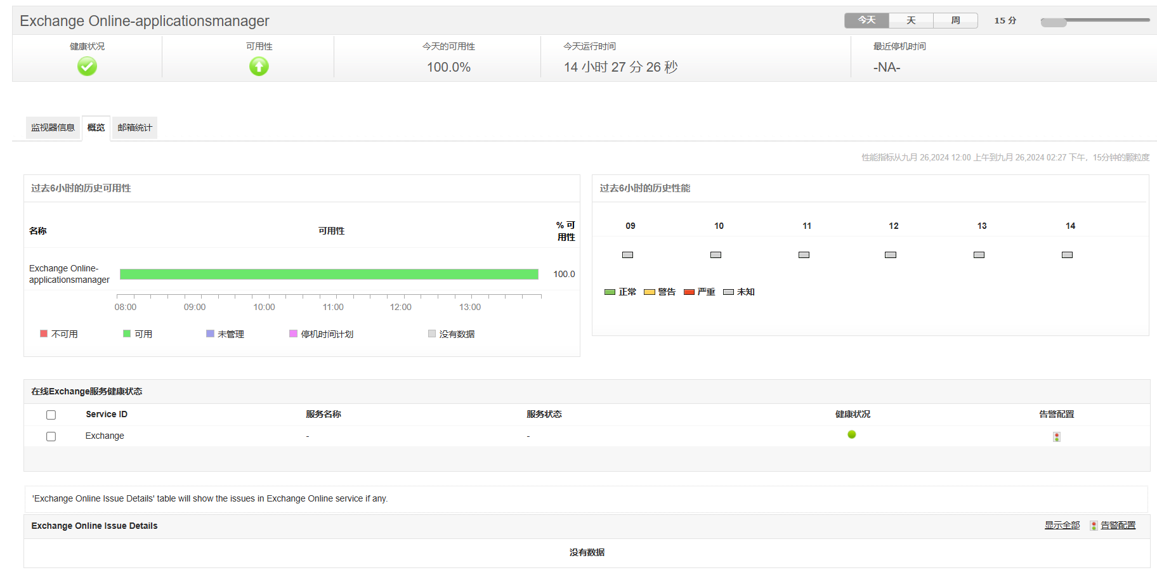Select the 今天 time range tab

click(866, 20)
